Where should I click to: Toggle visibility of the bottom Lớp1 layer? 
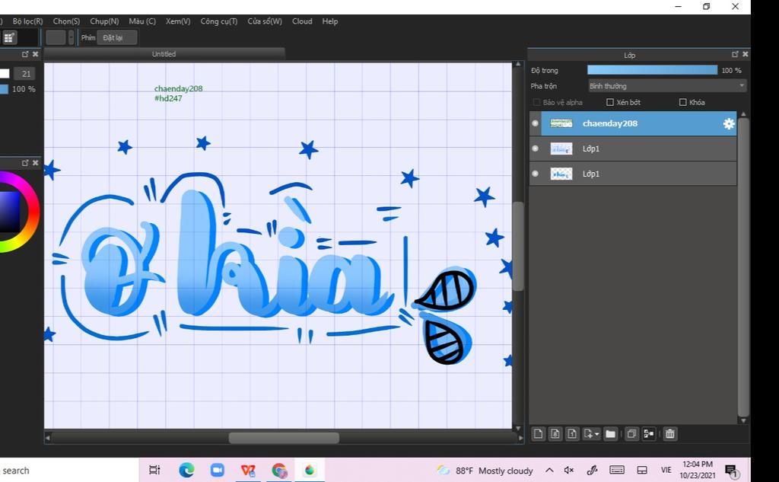[x=535, y=174]
